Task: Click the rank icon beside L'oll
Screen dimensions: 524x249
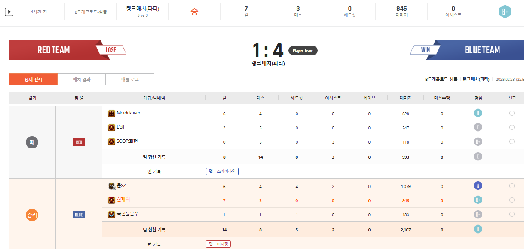Action: click(x=111, y=127)
